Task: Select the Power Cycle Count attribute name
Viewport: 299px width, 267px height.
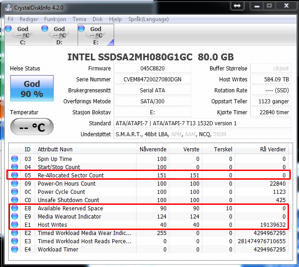Action: click(62, 192)
